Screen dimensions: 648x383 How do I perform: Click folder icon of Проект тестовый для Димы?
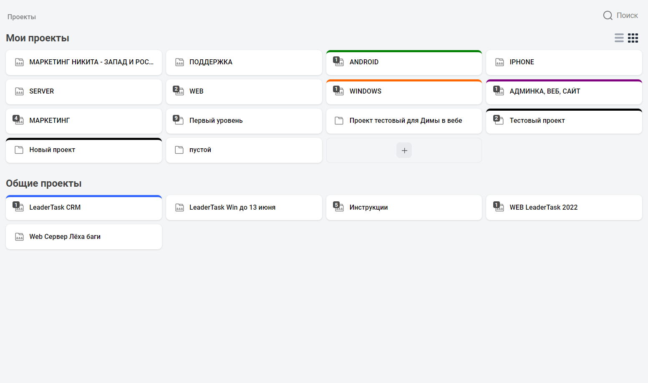339,121
